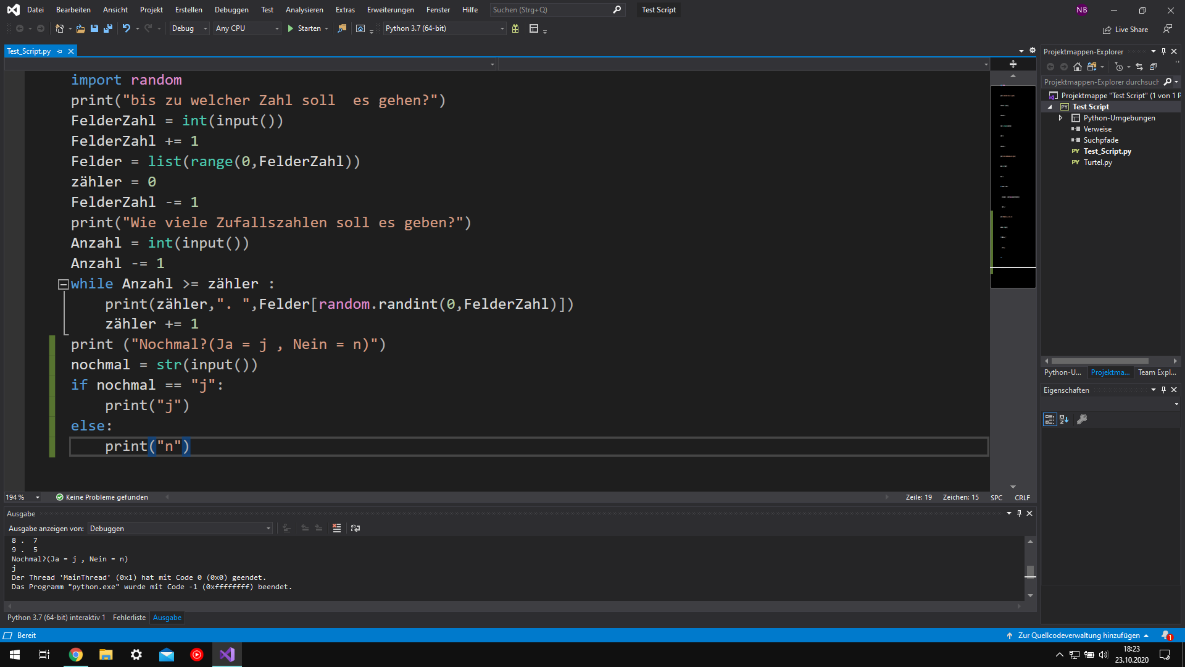Viewport: 1185px width, 667px height.
Task: Pin the Projektmappen-Explorer panel
Action: pyautogui.click(x=1163, y=51)
